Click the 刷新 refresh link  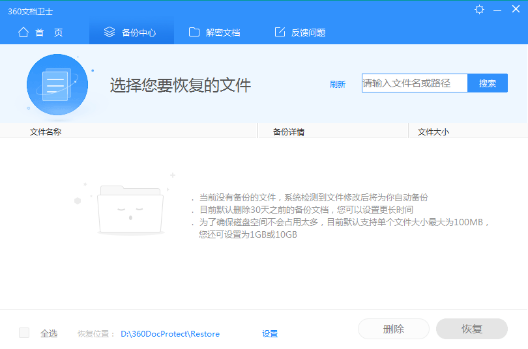[337, 84]
